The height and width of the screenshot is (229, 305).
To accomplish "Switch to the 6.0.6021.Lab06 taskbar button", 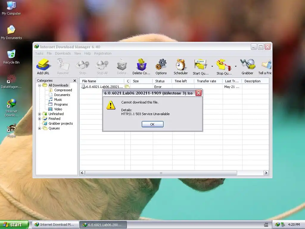I will pos(103,225).
